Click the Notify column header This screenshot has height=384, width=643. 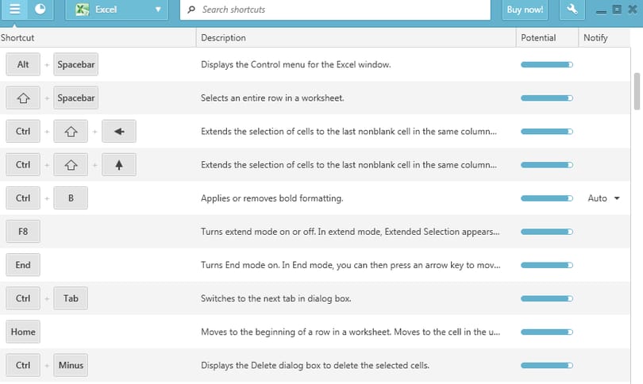[595, 38]
